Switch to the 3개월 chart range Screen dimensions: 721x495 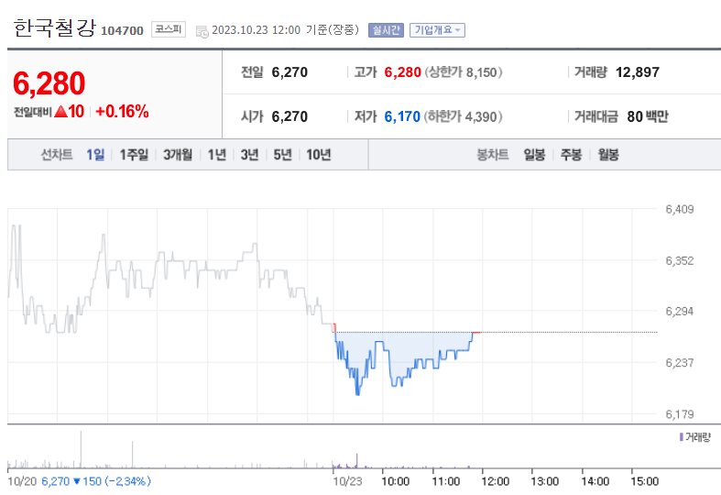pyautogui.click(x=178, y=155)
